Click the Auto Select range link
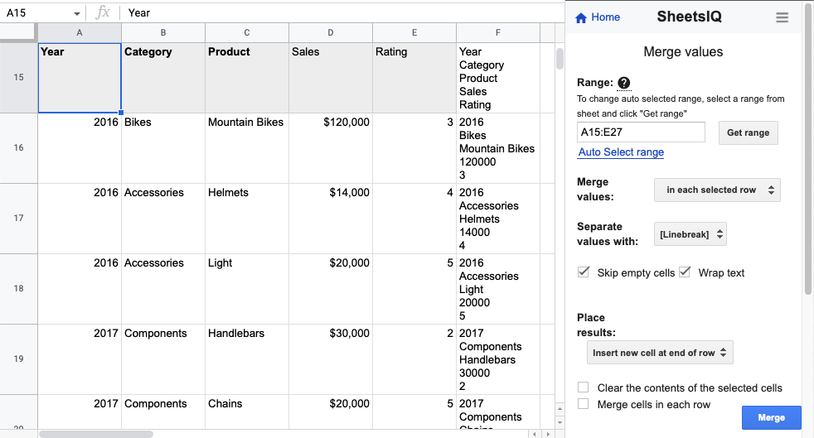The image size is (814, 438). pos(622,152)
